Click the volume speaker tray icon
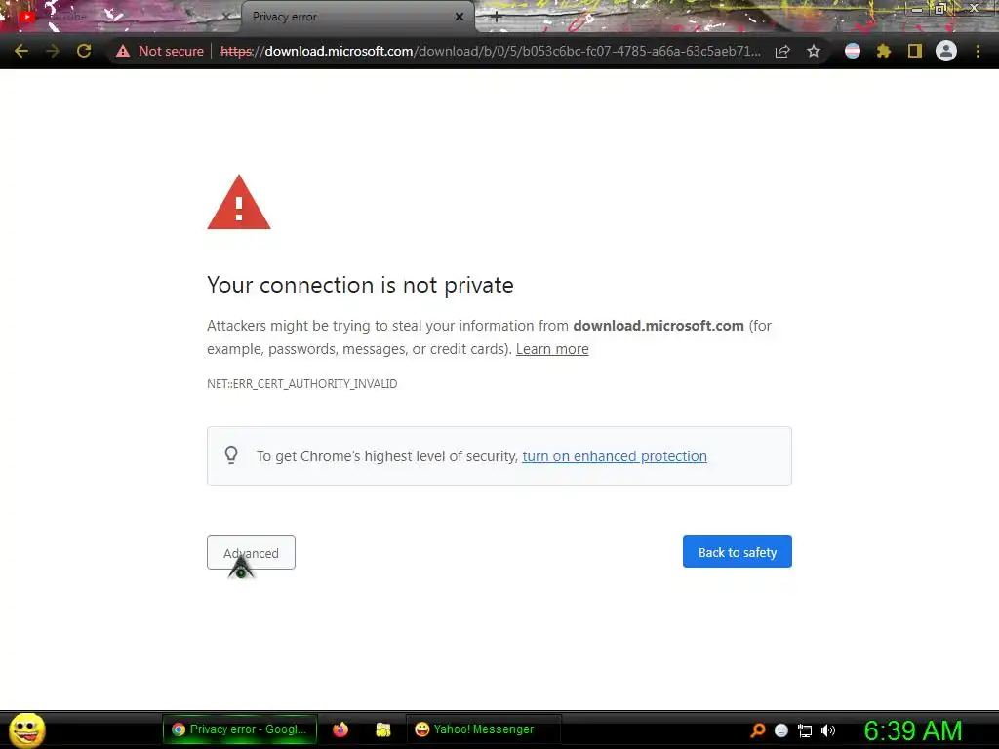The height and width of the screenshot is (749, 999). [827, 730]
